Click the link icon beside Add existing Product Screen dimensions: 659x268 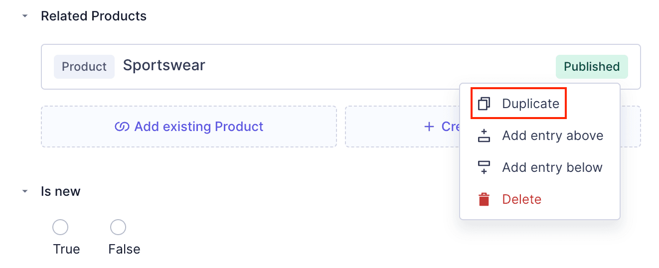coord(122,127)
